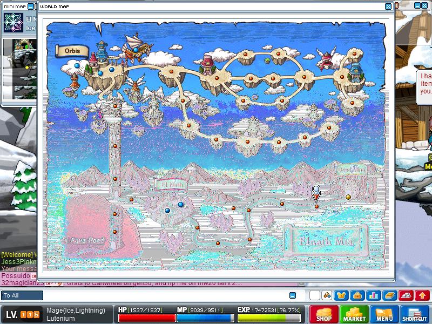Open character stats bar-chart icon
Image resolution: width=432 pixels, height=324 pixels.
[x=373, y=295]
